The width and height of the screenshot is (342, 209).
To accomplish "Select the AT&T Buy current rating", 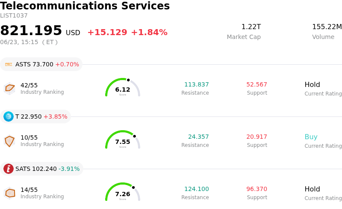I will [x=311, y=137].
